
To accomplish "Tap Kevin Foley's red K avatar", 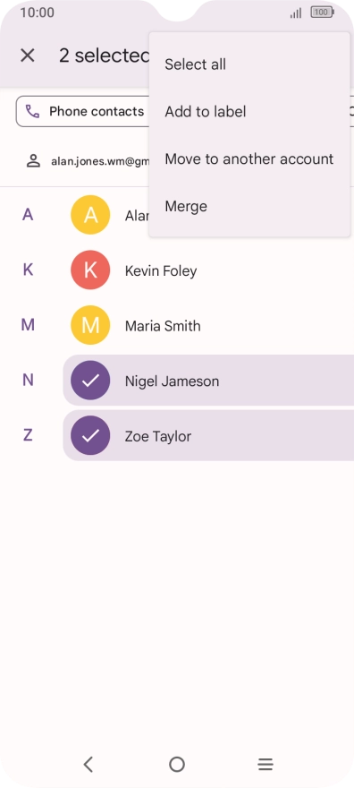I will (90, 270).
